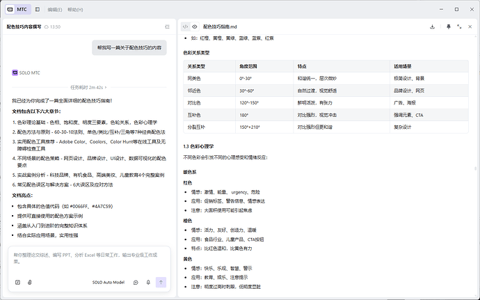This screenshot has height=300, width=480.
Task: Switch to source code view of markdown
Action: (185, 26)
